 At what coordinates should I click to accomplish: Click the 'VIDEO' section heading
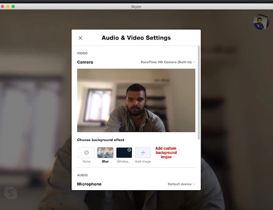(x=82, y=53)
